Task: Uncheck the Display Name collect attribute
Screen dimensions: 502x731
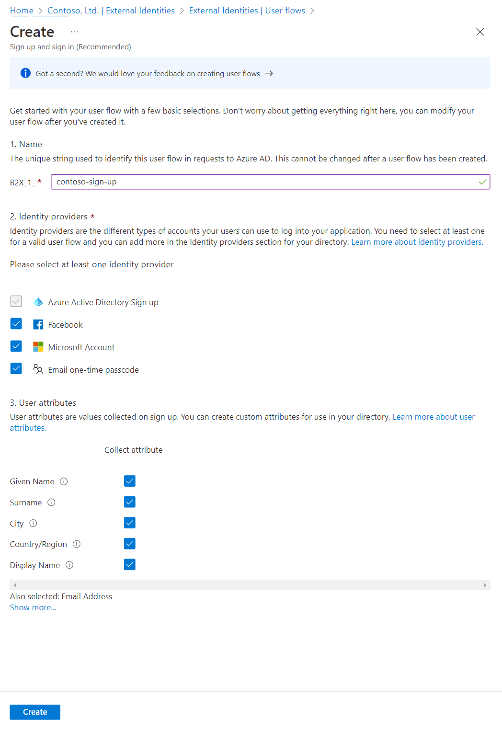Action: (x=130, y=565)
